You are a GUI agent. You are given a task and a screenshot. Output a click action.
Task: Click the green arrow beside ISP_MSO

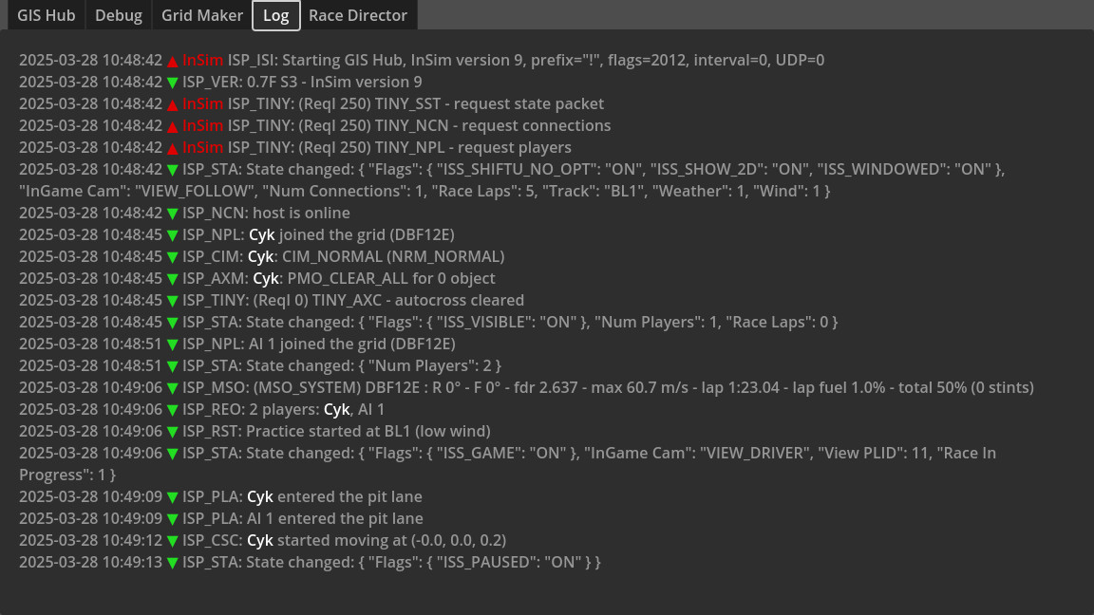[x=173, y=388]
